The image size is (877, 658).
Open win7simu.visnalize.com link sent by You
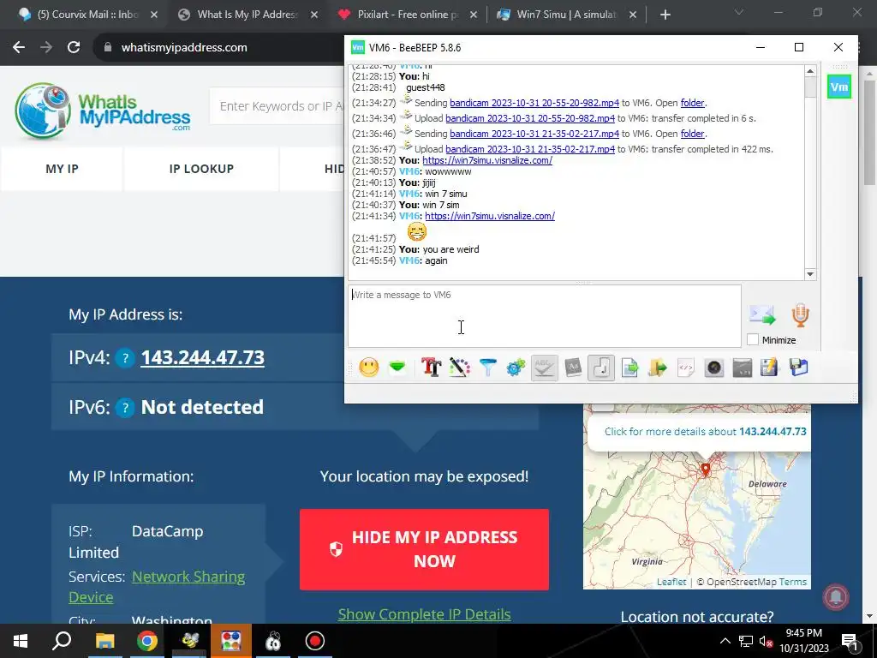click(487, 160)
